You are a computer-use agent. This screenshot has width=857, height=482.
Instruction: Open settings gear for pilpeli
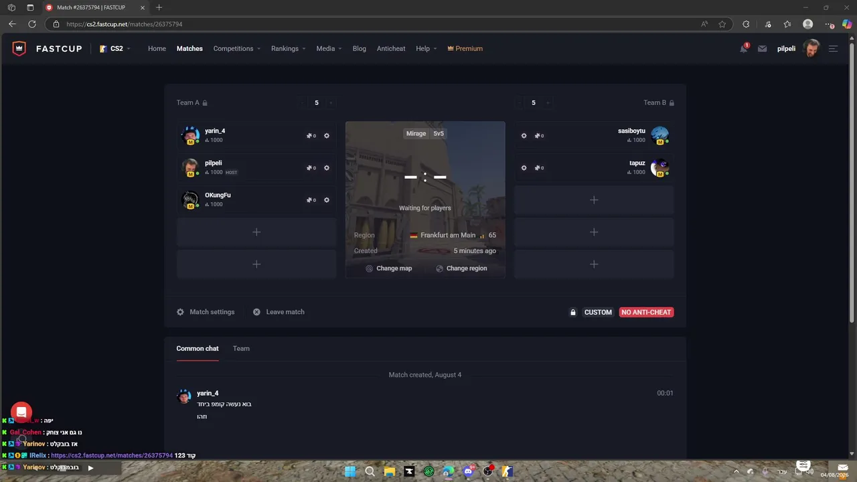click(x=327, y=168)
